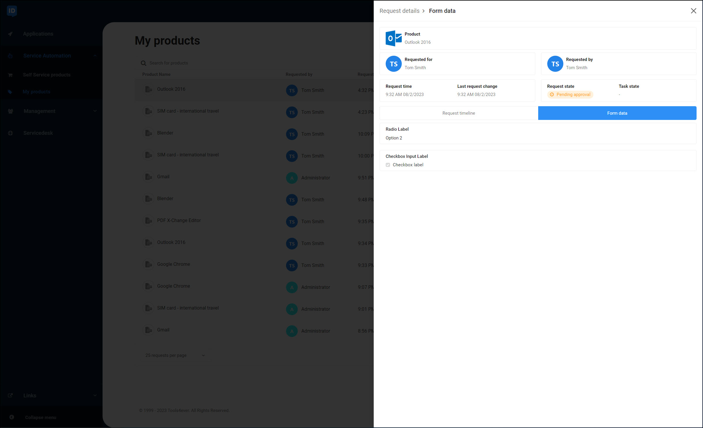This screenshot has width=703, height=428.
Task: Click the Request details breadcrumb link
Action: [399, 11]
